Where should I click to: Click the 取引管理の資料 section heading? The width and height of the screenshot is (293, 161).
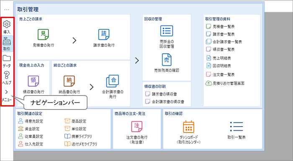tap(218, 19)
